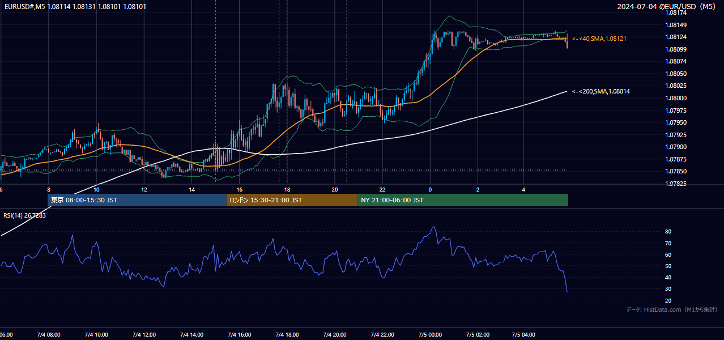Click the 7/4 16:00 date axis label
The image size is (724, 340).
(239, 334)
